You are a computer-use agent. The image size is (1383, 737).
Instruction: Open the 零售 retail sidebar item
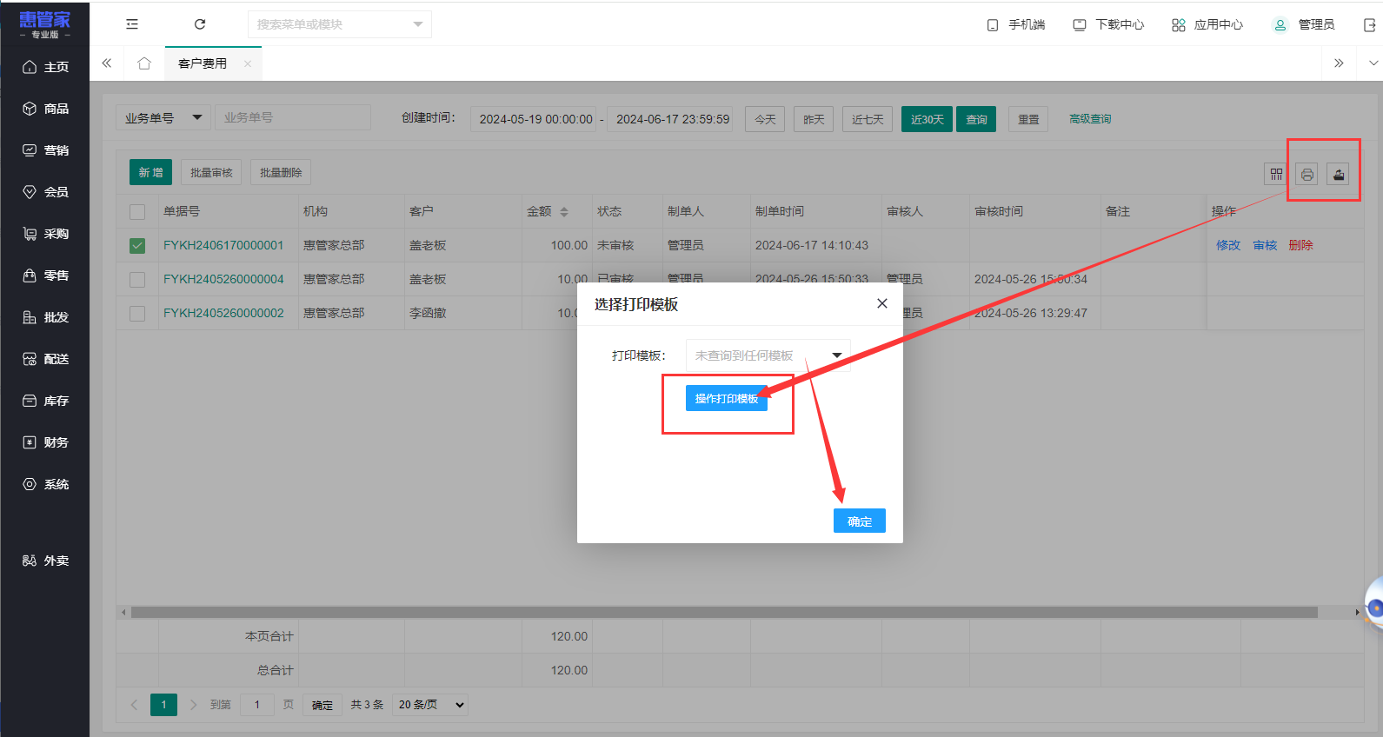[45, 276]
